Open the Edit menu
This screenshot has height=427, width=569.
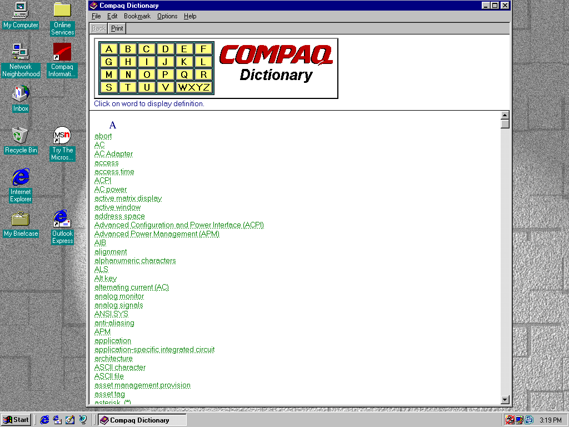pyautogui.click(x=112, y=16)
